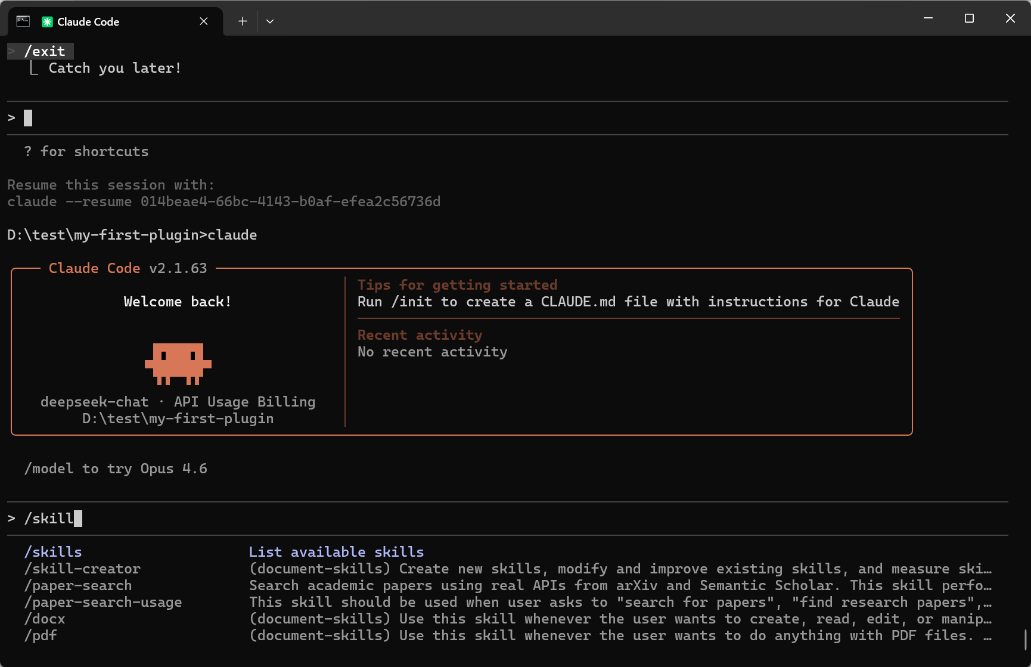This screenshot has width=1031, height=667.
Task: Click the working directory path under the mascot
Action: (x=178, y=418)
